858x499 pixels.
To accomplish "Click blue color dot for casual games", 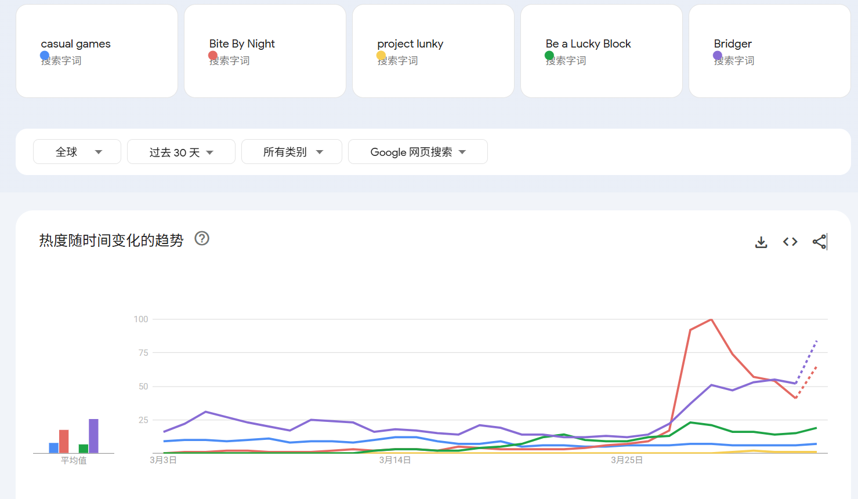I will 45,56.
